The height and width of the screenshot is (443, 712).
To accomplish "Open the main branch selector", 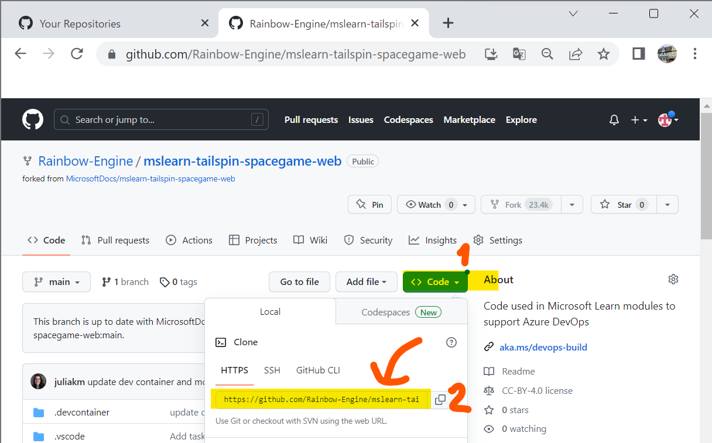I will point(56,281).
